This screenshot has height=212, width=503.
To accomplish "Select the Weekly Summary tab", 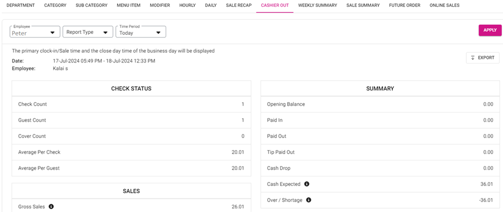I will [x=318, y=5].
